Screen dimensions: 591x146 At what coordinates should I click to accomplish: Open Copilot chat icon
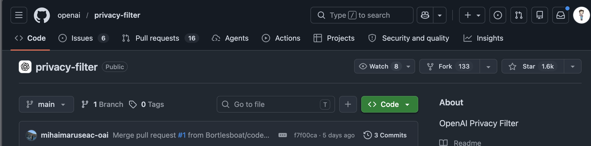click(x=425, y=15)
